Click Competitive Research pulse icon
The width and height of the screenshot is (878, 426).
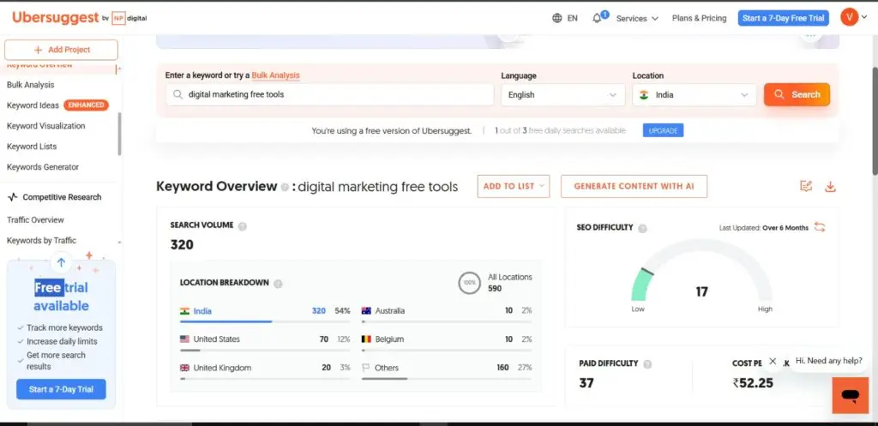[13, 197]
